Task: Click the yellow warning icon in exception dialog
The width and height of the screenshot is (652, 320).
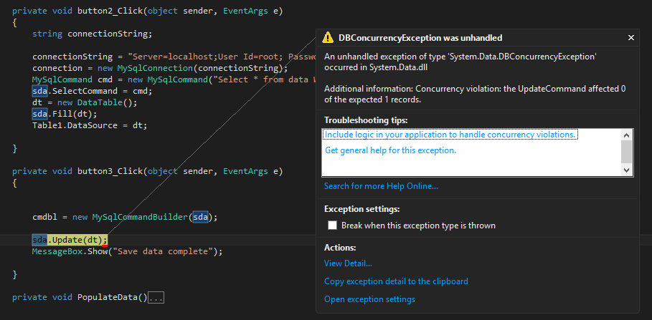Action: 328,38
